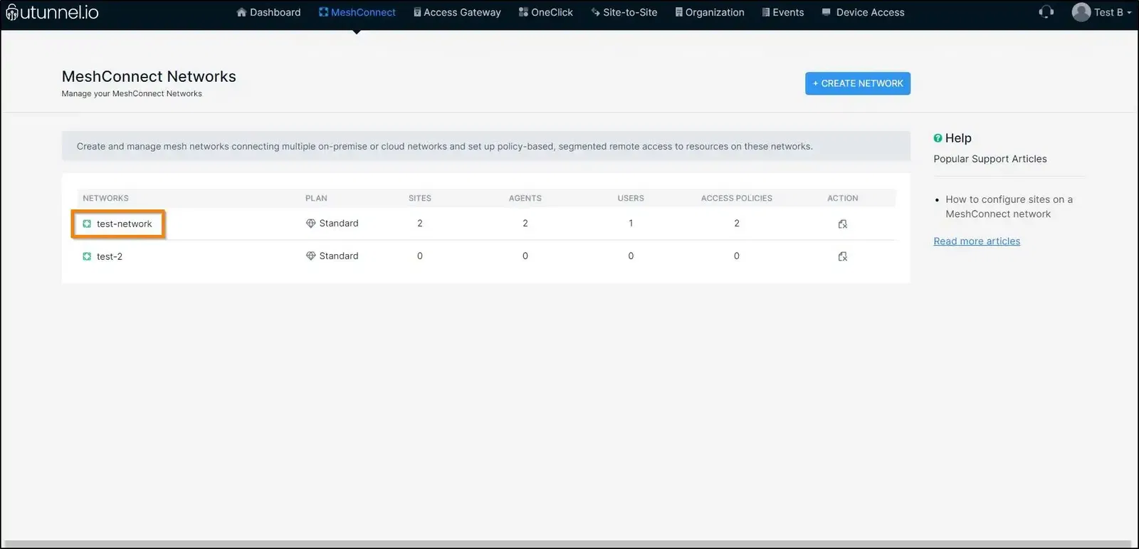Click the Site-to-Site arrows icon
Viewport: 1139px width, 549px height.
[596, 12]
